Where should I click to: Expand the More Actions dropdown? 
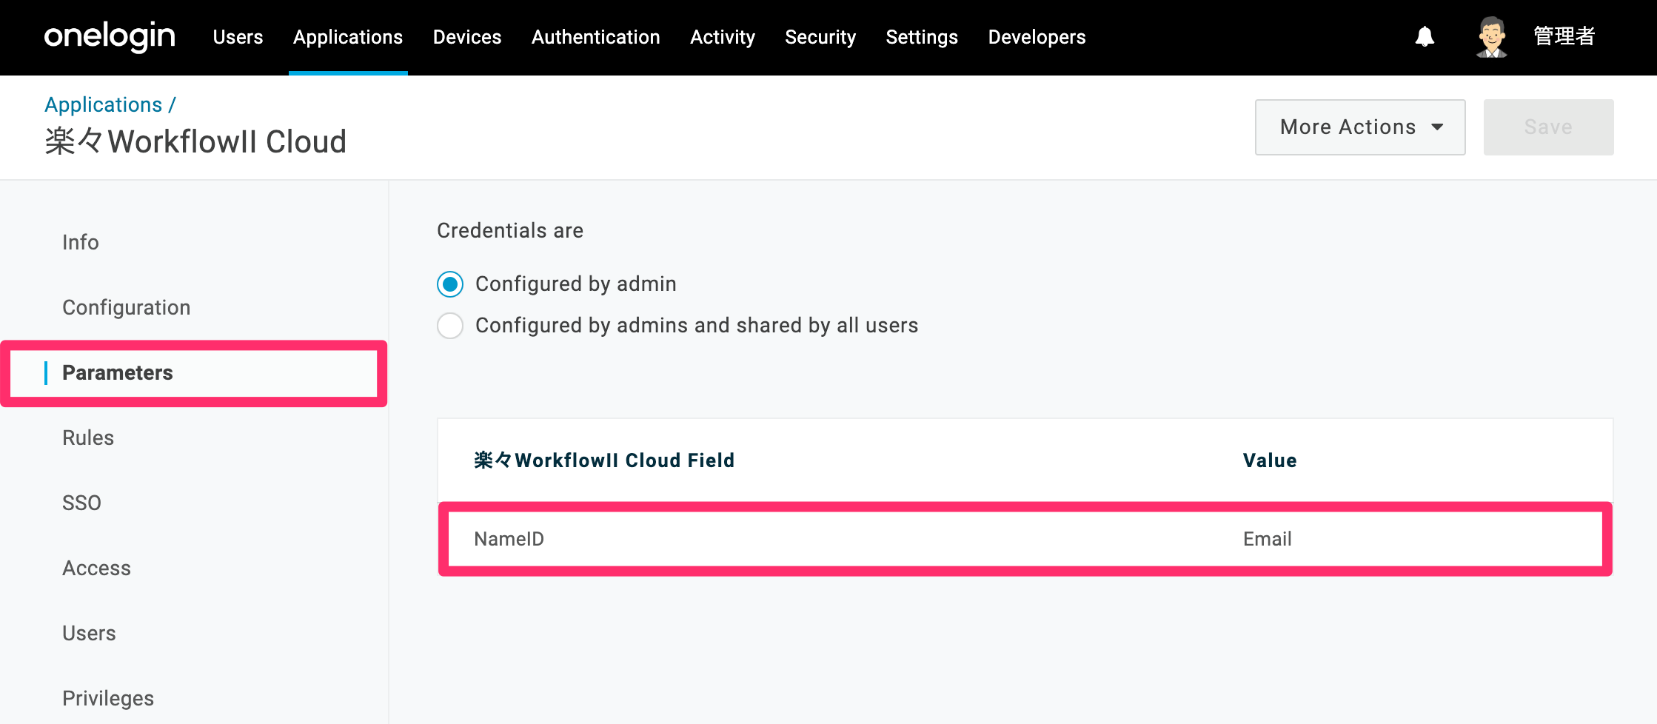tap(1360, 127)
